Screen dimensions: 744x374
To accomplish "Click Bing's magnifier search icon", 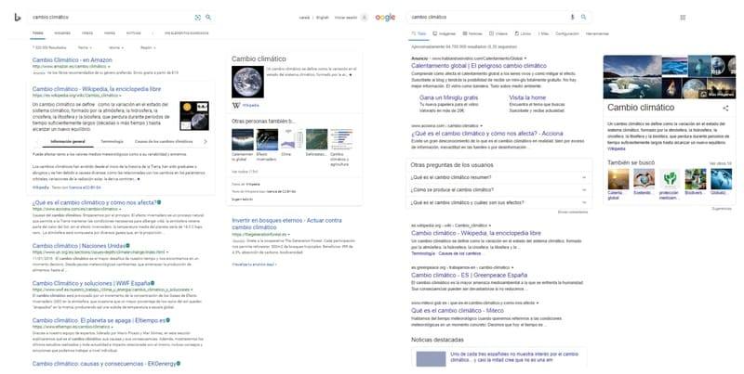I will pos(207,17).
